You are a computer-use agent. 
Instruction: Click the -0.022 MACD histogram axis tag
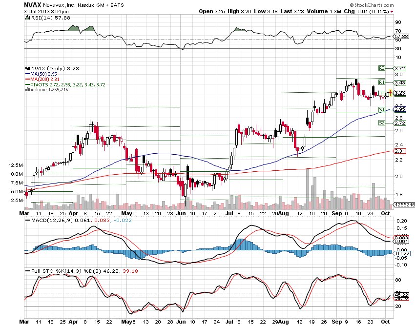coord(402,253)
